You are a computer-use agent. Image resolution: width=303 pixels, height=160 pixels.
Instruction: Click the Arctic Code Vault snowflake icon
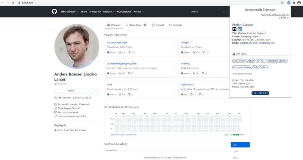[55, 130]
